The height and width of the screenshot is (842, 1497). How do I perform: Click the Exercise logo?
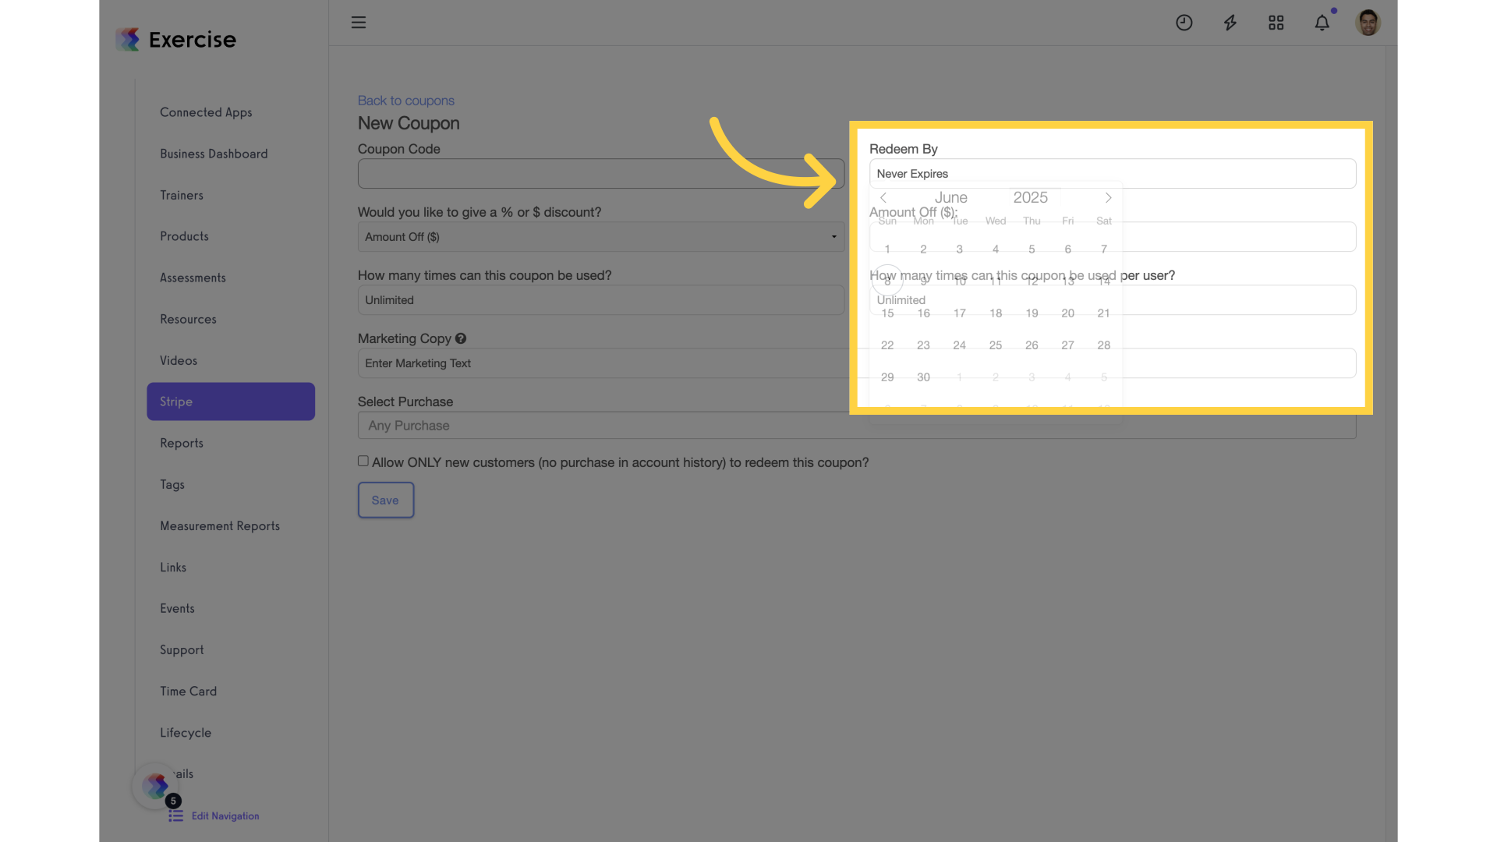[x=176, y=39]
